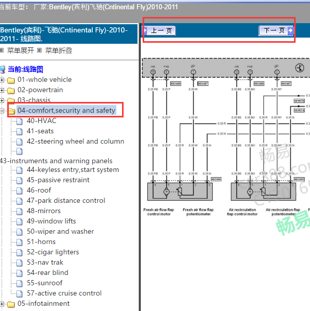
Task: Open 42-steering wheel and column diagram
Action: (75, 141)
